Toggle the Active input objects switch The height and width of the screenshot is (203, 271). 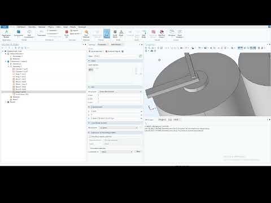(x=91, y=70)
